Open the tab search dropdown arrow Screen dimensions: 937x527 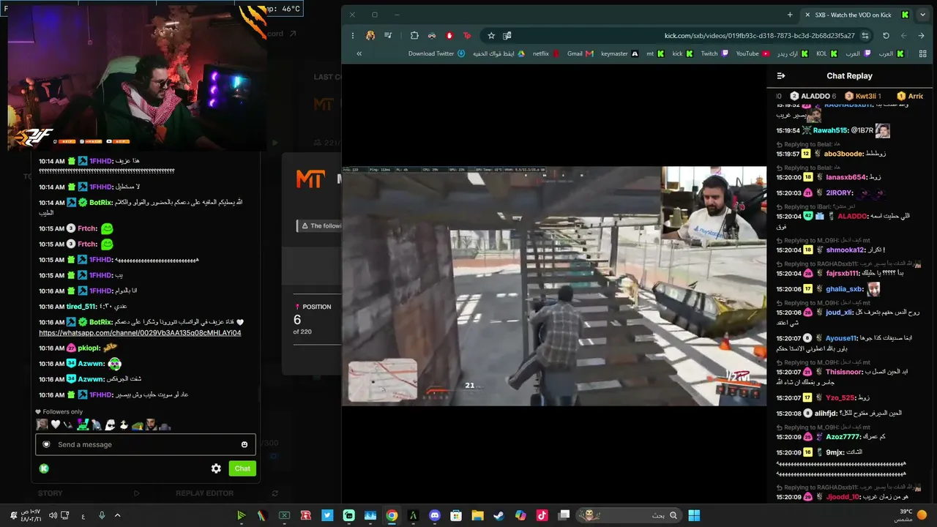coord(922,15)
